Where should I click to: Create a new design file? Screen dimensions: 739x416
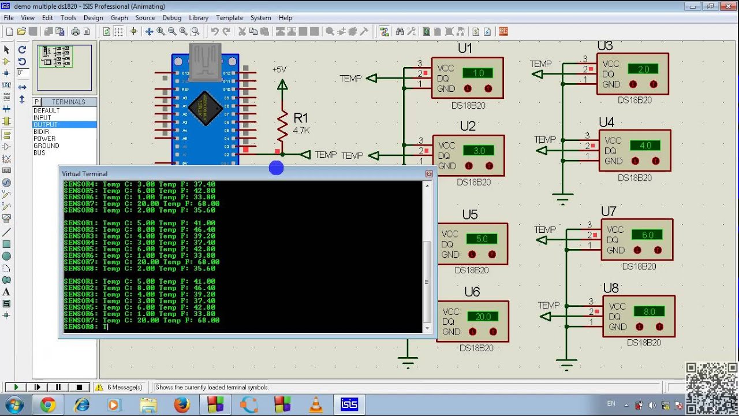tap(9, 32)
